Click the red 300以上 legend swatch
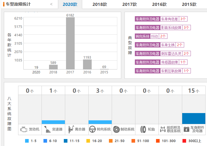The width and height of the screenshot is (207, 146). 184,141
